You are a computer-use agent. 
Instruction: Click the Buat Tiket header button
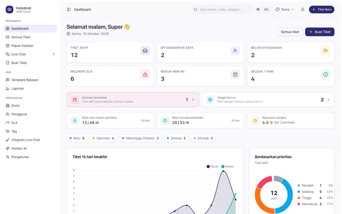pos(319,32)
